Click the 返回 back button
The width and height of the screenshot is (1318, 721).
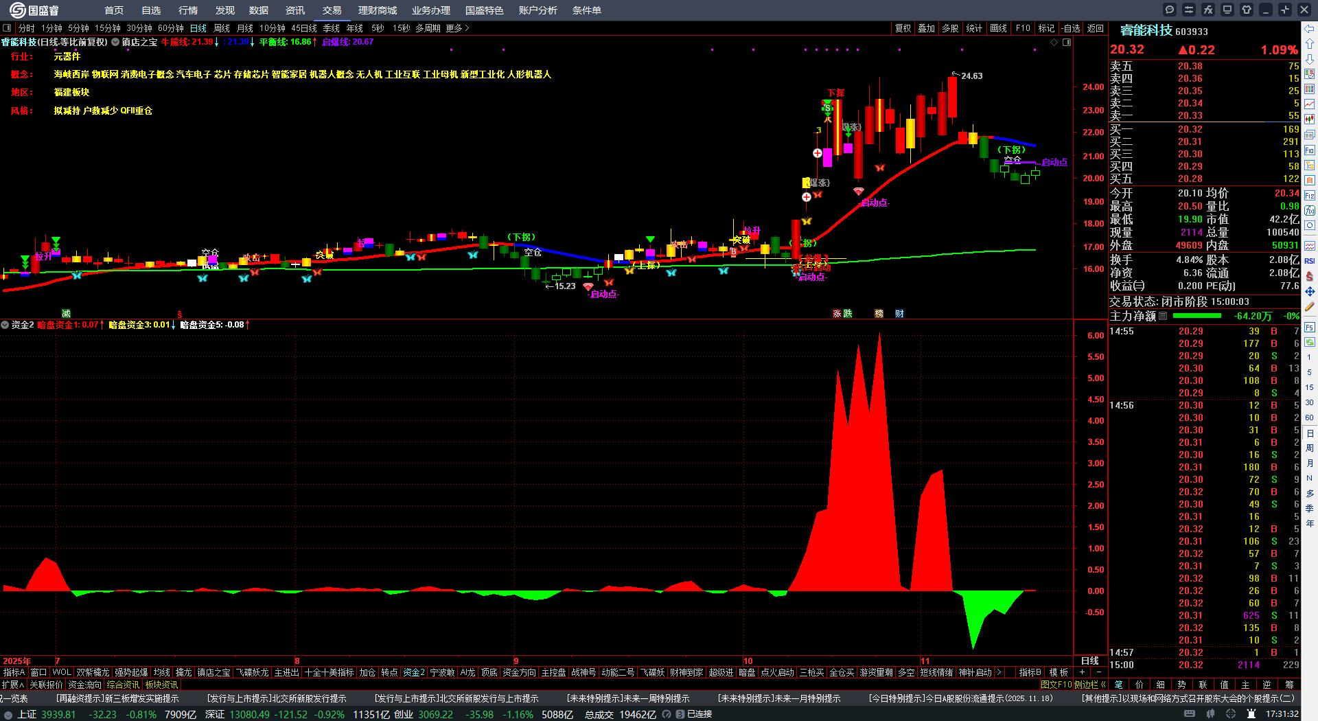pyautogui.click(x=1096, y=28)
